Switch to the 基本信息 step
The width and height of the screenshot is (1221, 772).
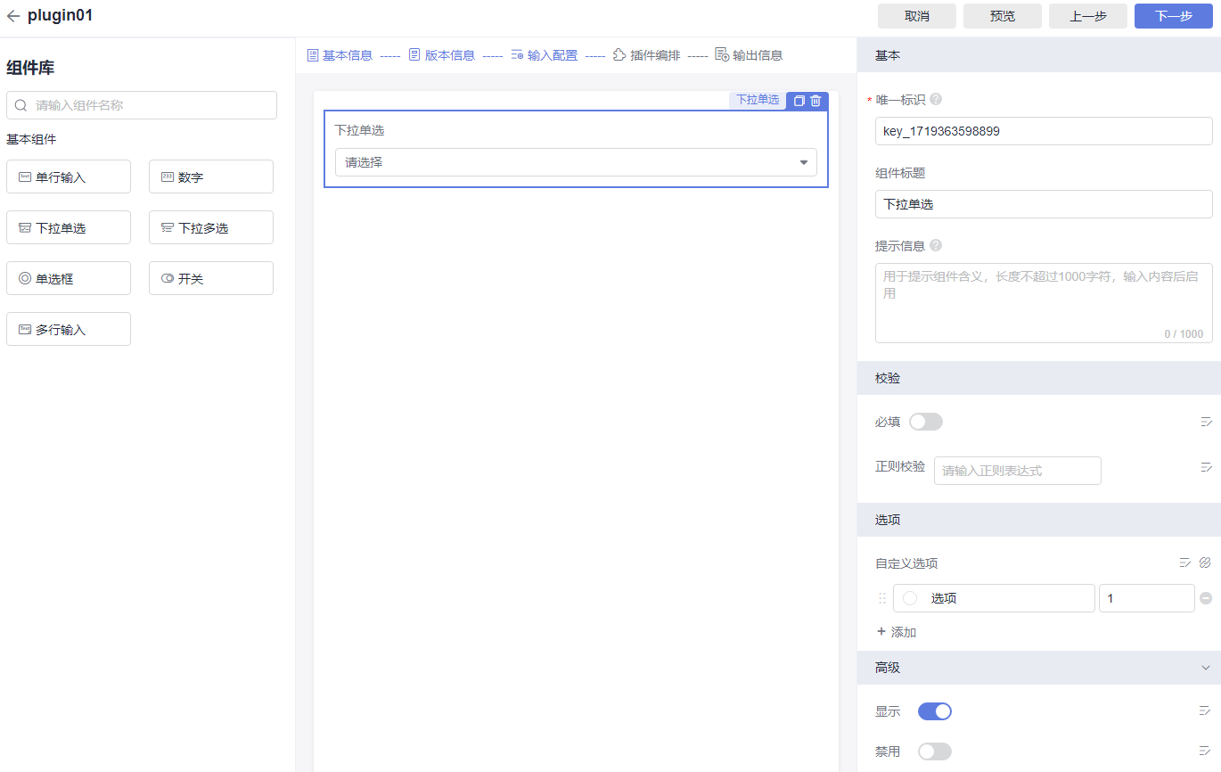click(x=340, y=55)
